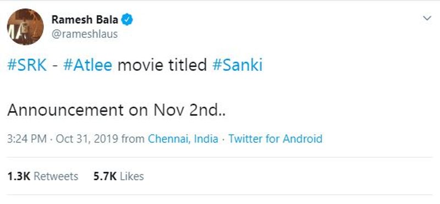
Task: Click the Likes label text
Action: (132, 176)
